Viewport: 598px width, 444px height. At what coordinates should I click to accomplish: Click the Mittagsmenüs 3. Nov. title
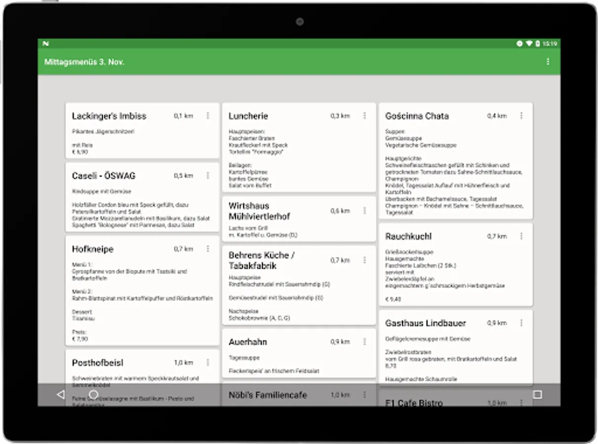pyautogui.click(x=84, y=62)
